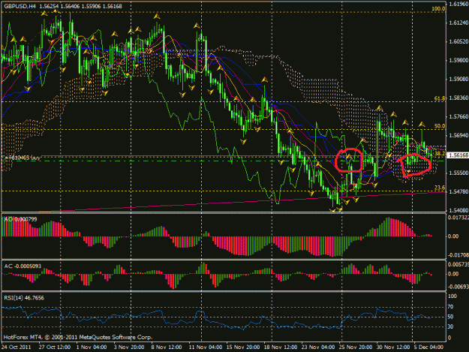469x352 pixels.
Task: Click the 23 Nov 04:00 time label
Action: [x=318, y=347]
